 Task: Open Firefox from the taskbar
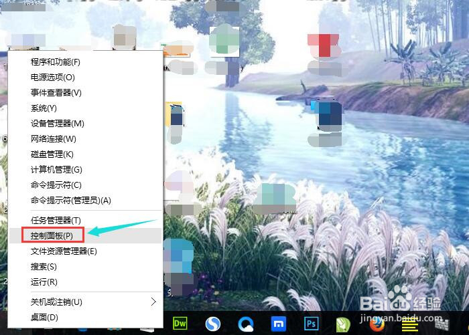tap(377, 325)
